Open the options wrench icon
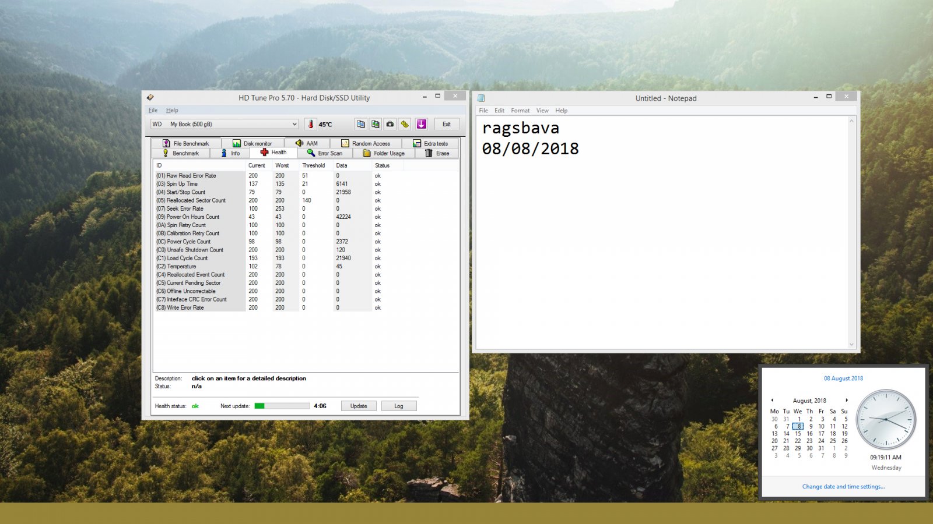Image resolution: width=933 pixels, height=524 pixels. (x=405, y=124)
